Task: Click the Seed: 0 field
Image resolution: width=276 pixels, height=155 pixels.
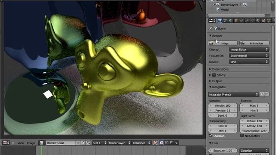Action: point(223,115)
